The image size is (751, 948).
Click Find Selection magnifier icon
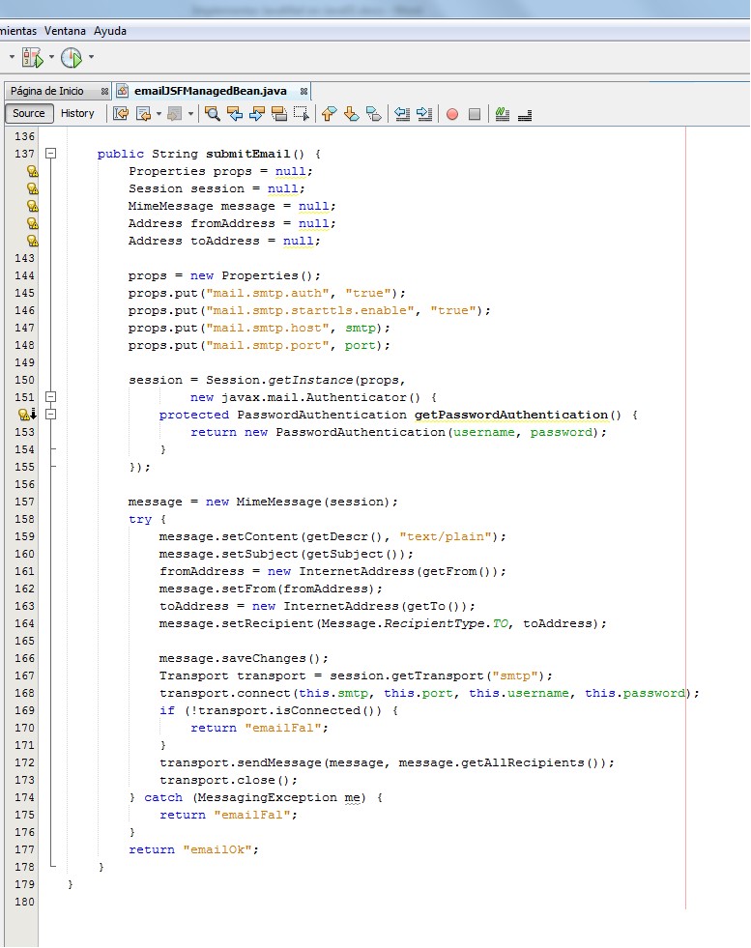(x=213, y=114)
